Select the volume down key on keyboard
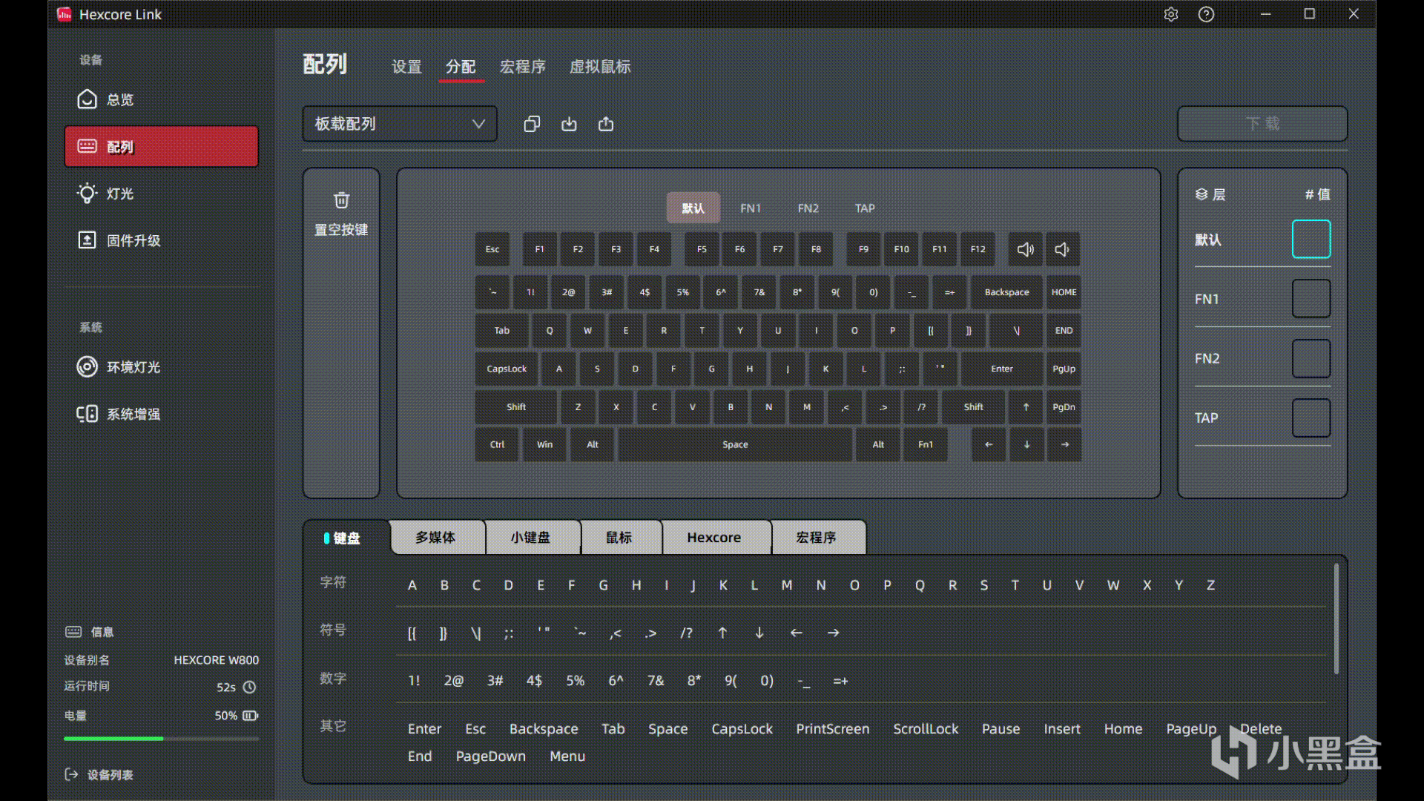The image size is (1424, 801). tap(1062, 249)
